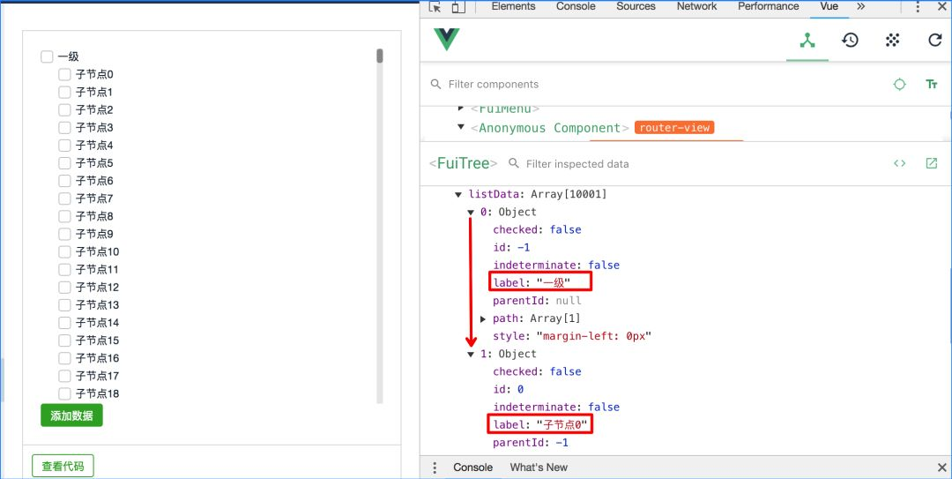Click the Vue devtools refresh icon
Screen dimensions: 952x479
[x=935, y=41]
